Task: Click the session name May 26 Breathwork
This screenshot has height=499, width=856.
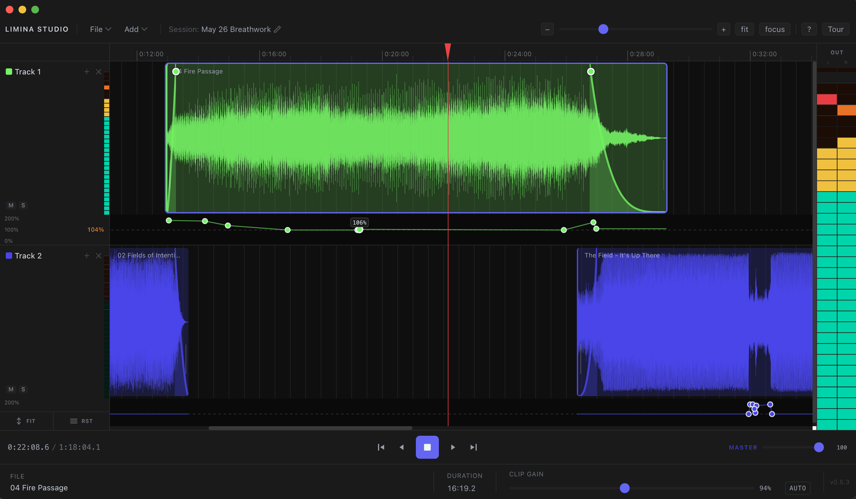Action: tap(236, 29)
